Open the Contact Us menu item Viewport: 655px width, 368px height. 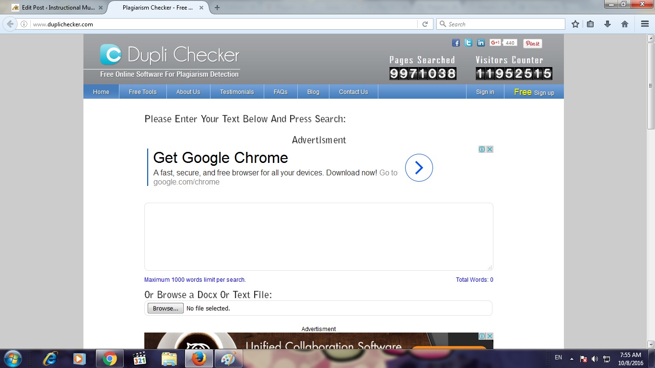tap(353, 92)
